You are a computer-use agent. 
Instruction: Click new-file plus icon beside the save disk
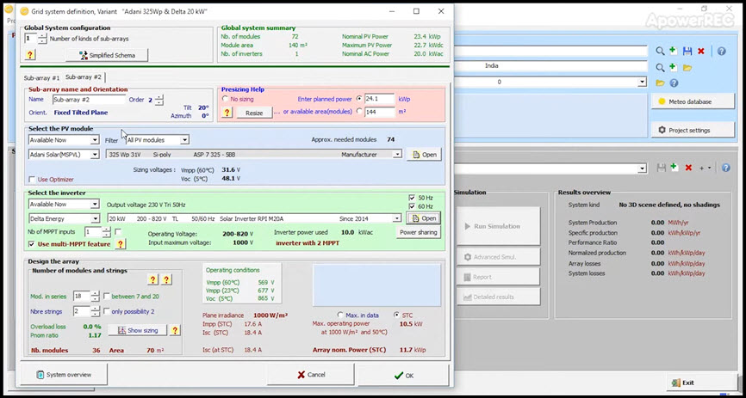673,51
